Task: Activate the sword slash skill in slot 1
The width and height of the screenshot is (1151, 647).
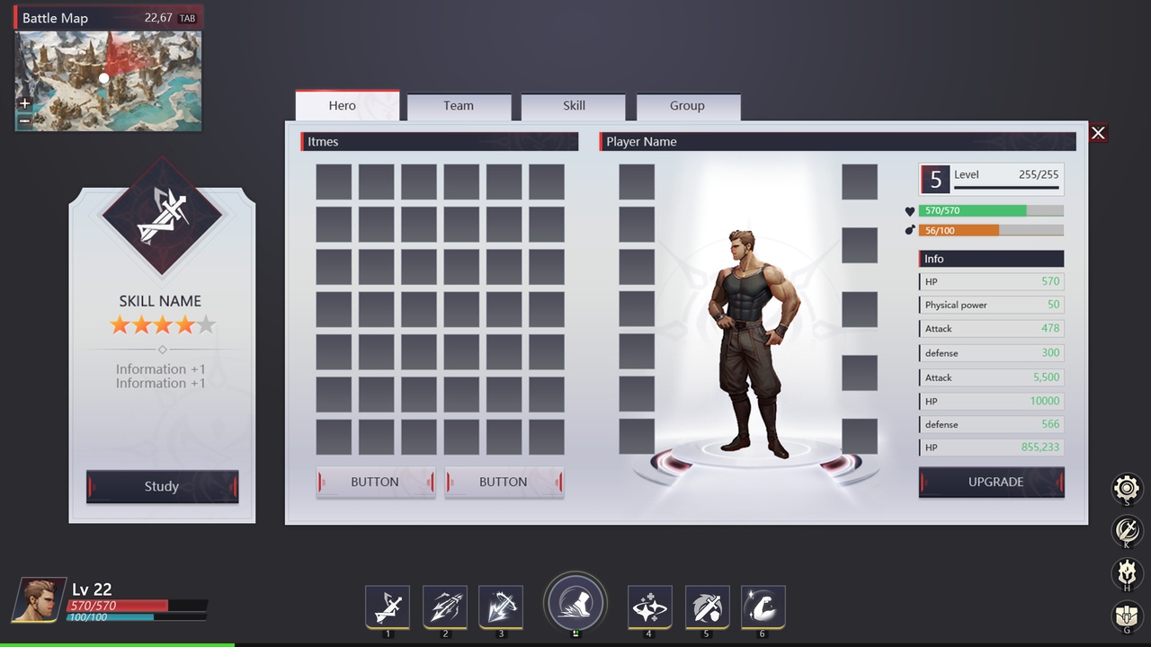Action: tap(388, 607)
